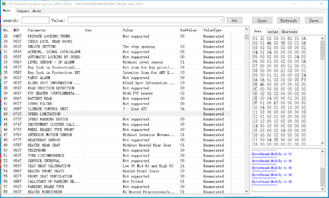Image resolution: width=329 pixels, height=198 pixels.
Task: Click the Parameter column header
Action: coord(54,30)
